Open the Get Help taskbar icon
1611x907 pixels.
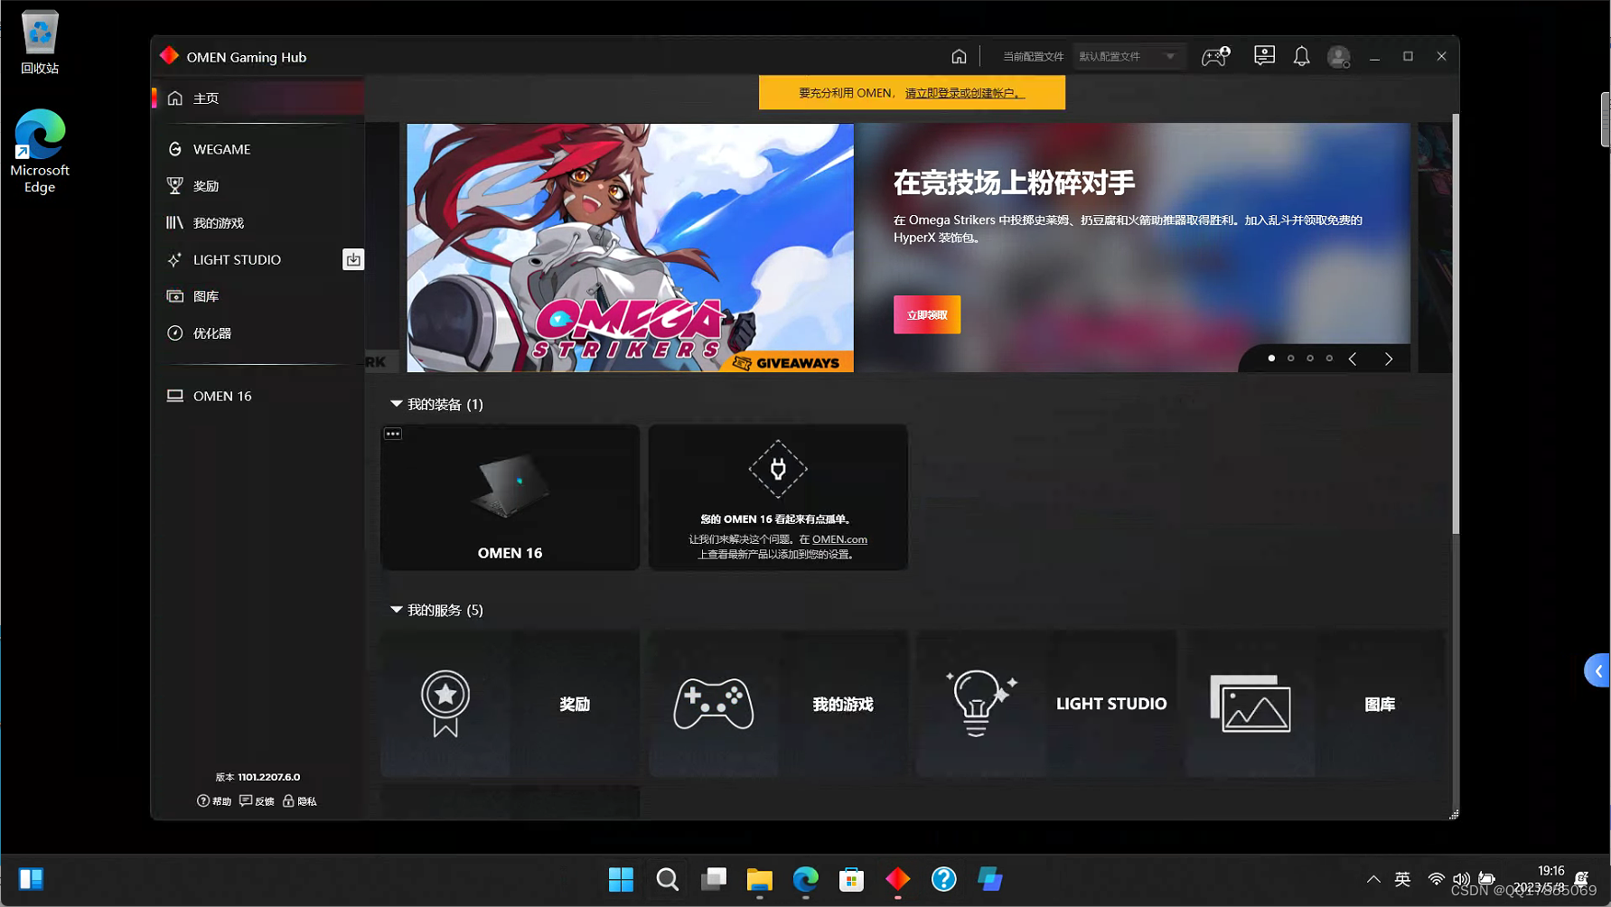943,879
